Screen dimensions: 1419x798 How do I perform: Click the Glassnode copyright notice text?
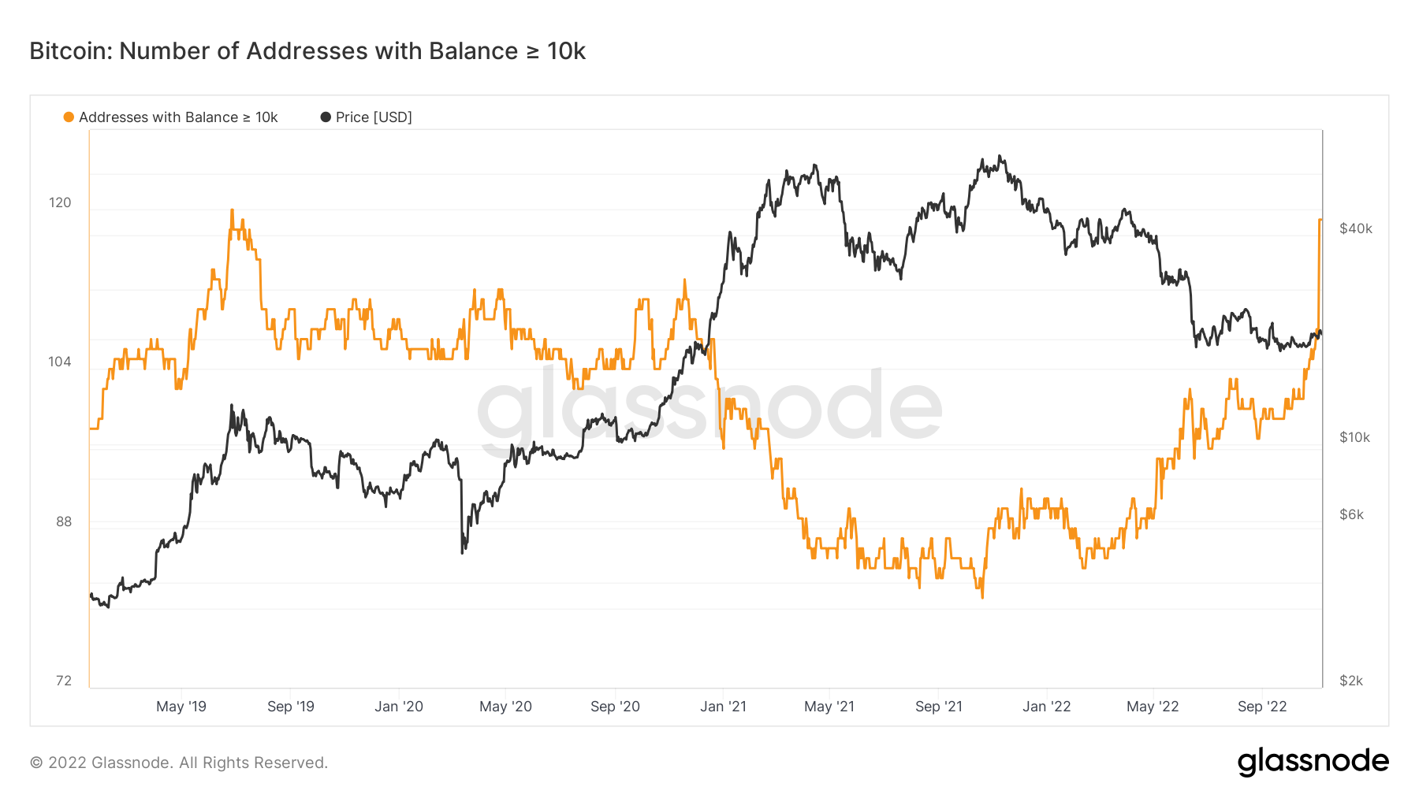pyautogui.click(x=179, y=763)
